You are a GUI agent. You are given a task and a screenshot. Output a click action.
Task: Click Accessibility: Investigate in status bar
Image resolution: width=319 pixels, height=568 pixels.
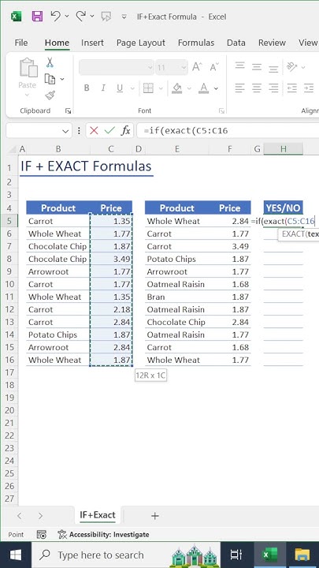tap(104, 534)
